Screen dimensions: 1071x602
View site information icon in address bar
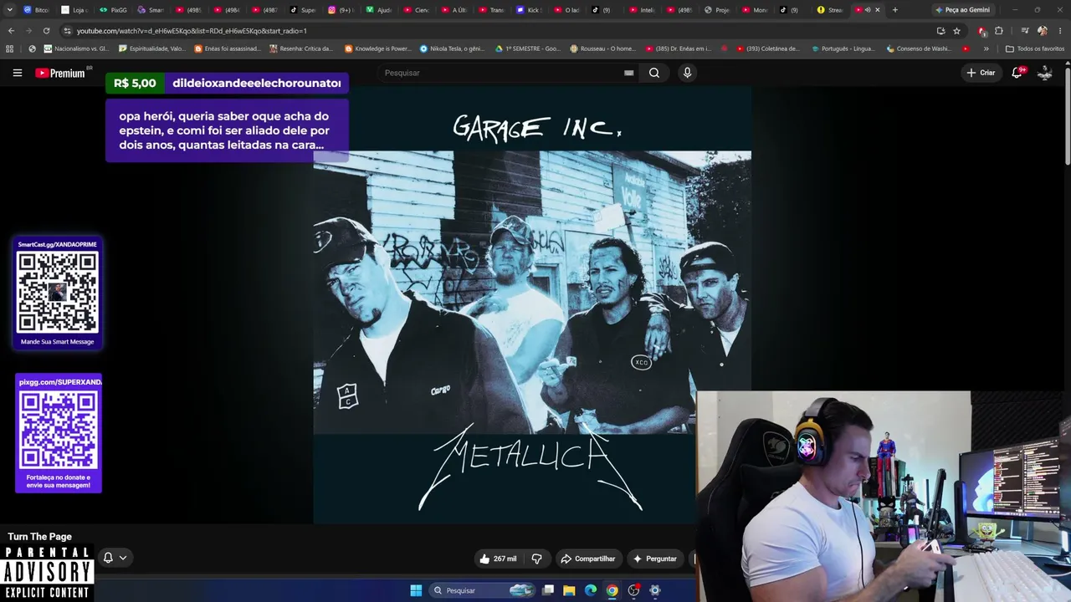[67, 31]
